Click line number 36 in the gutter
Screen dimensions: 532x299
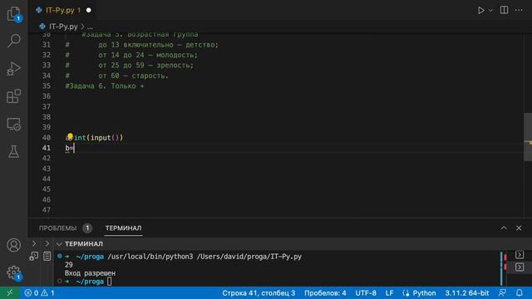47,96
